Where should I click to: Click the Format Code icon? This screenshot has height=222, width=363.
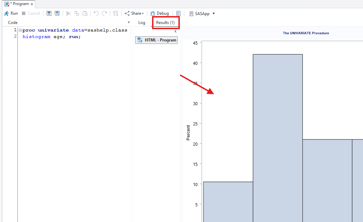tap(115, 13)
